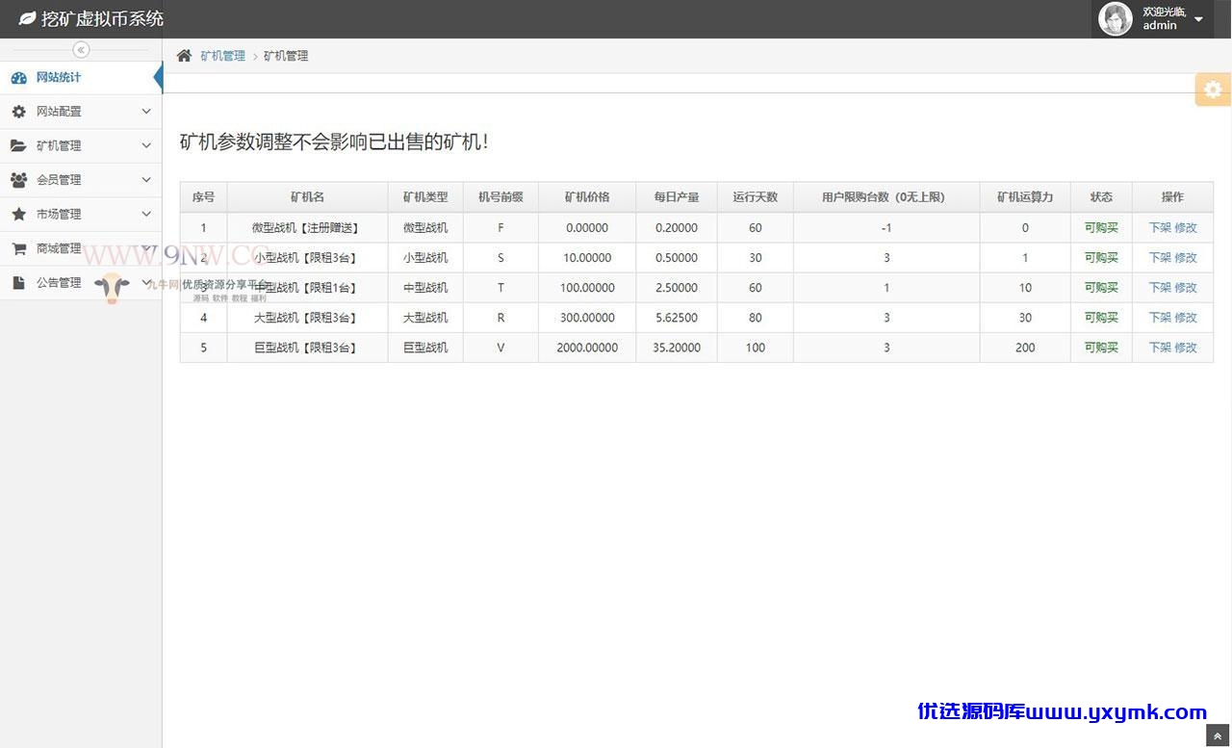
Task: Click the 每日产量 column header
Action: click(677, 197)
